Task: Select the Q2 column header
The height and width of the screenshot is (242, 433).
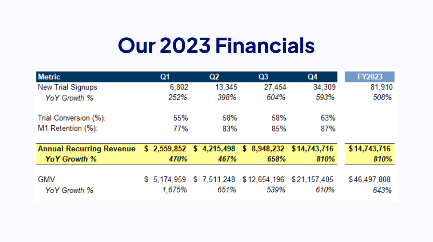Action: tap(214, 77)
